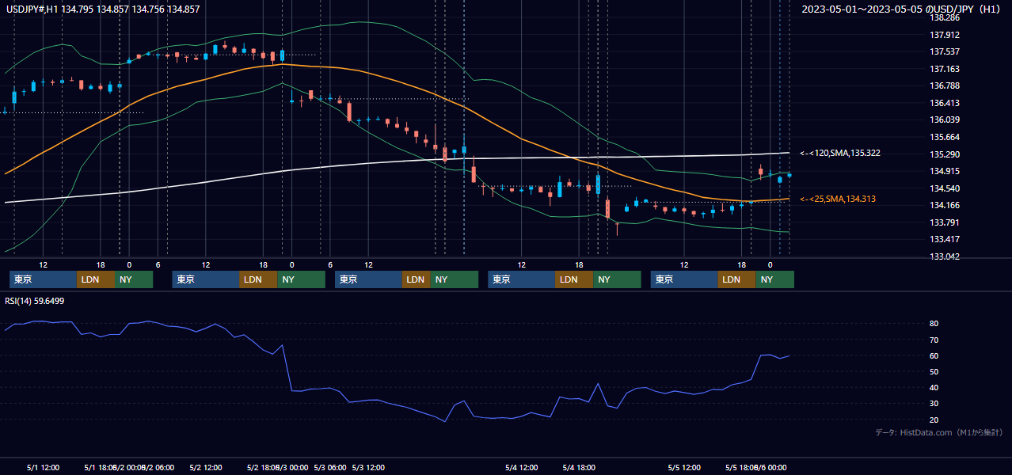Screen dimensions: 1012x475
Task: Choose the 東京 session bar for May 4
Action: tap(522, 279)
